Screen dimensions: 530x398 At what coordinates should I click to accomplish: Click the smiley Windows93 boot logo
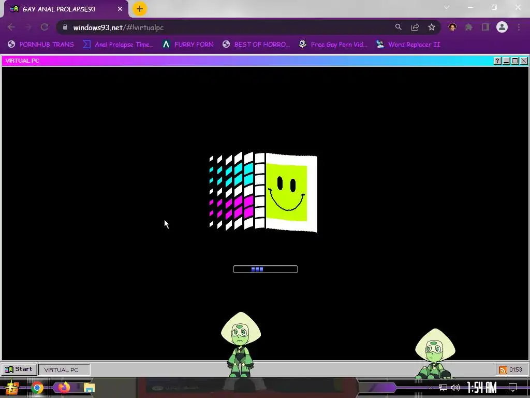pyautogui.click(x=263, y=192)
